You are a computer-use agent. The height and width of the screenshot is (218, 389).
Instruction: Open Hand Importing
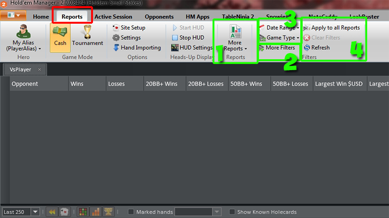pos(137,47)
